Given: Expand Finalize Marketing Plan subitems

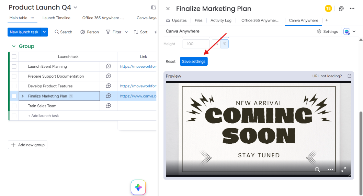Looking at the screenshot, I should tap(23, 96).
